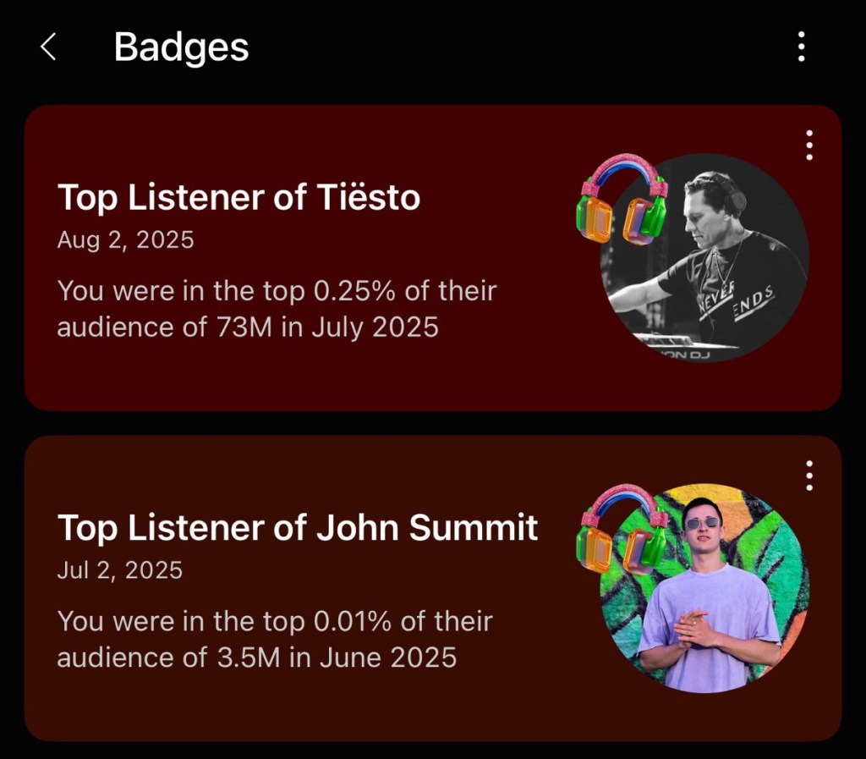Tap the "top 0.01%" description line
Viewport: 866px width, 759px height.
[x=275, y=622]
